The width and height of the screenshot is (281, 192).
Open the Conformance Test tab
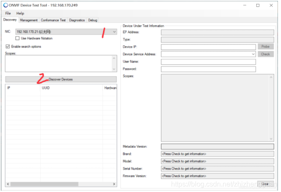tap(53, 20)
